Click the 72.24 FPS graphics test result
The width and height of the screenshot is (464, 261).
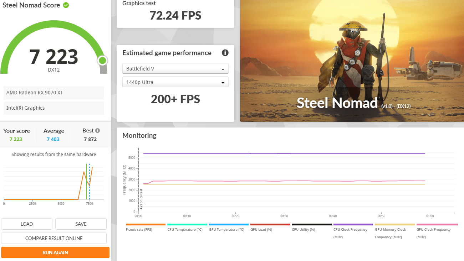tap(175, 16)
